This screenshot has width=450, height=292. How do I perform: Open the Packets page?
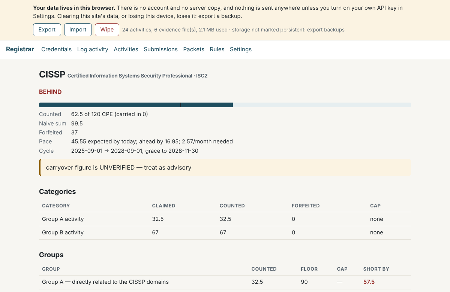click(193, 49)
